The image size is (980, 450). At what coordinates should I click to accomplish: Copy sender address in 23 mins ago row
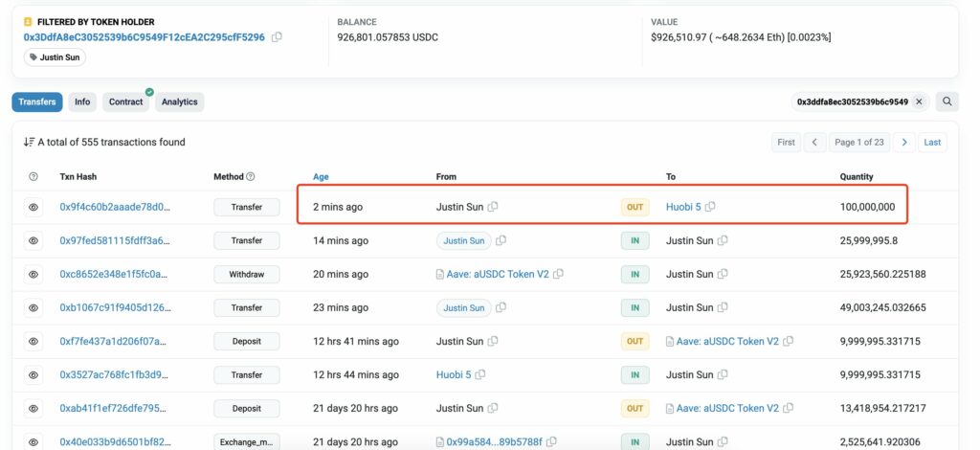501,307
